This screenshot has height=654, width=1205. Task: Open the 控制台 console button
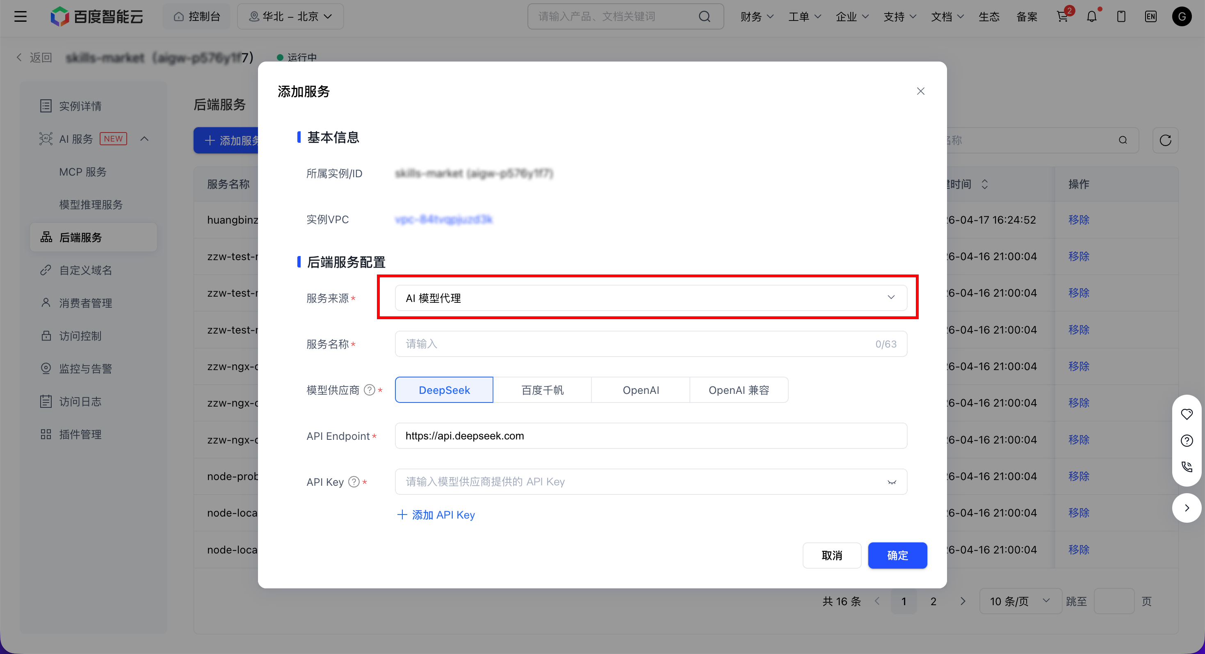click(x=196, y=17)
